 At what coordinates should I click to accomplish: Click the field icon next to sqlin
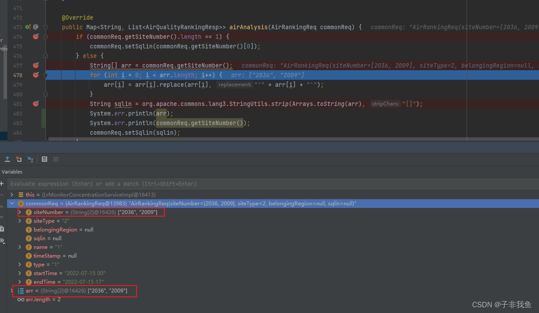pyautogui.click(x=29, y=238)
